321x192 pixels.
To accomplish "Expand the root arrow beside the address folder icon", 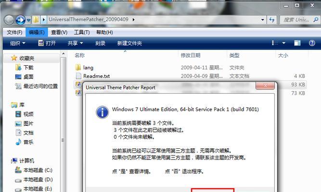I will pos(44,20).
